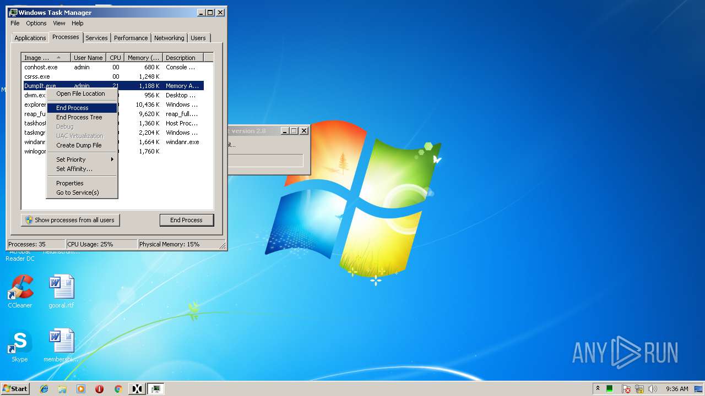Switch to the Networking tab
705x396 pixels.
(169, 38)
